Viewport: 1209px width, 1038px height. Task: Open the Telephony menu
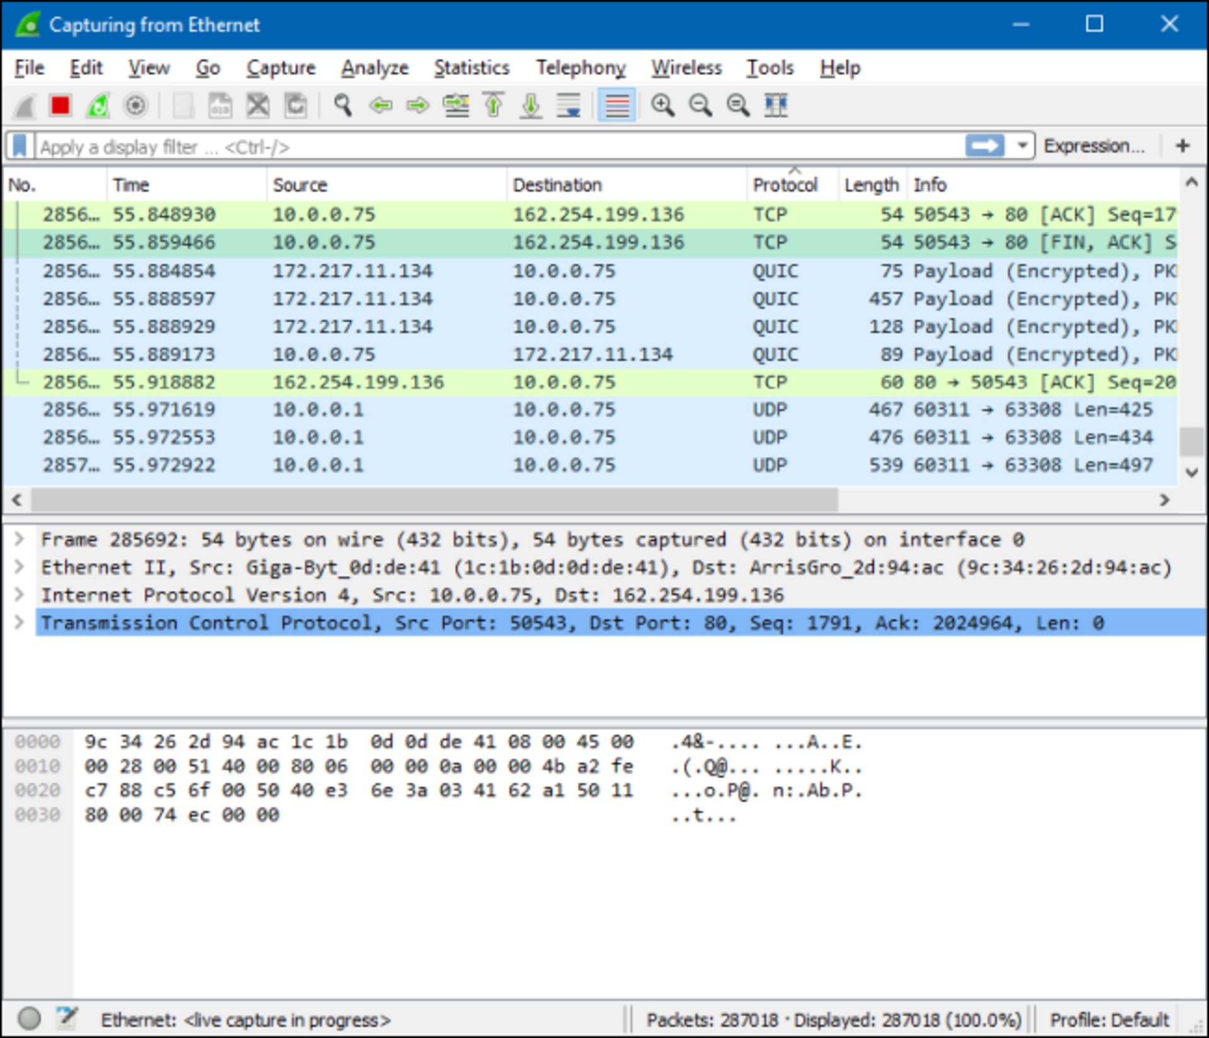[x=581, y=67]
